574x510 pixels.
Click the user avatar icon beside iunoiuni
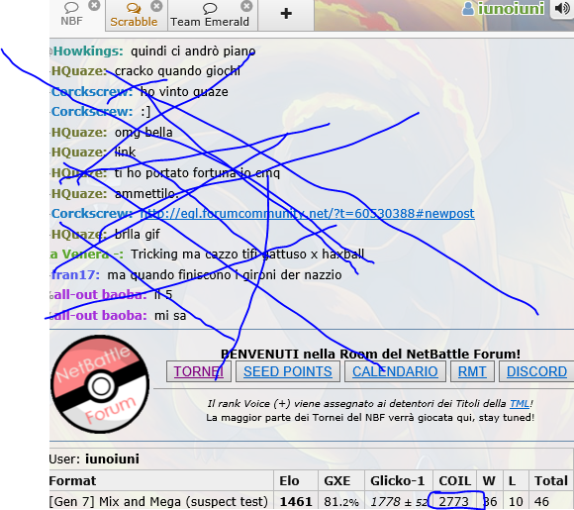click(x=468, y=9)
